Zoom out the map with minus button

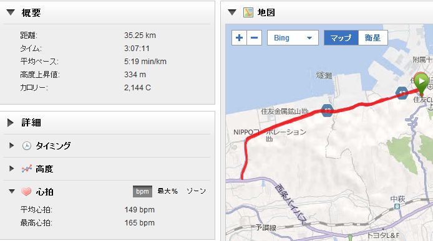click(x=255, y=37)
